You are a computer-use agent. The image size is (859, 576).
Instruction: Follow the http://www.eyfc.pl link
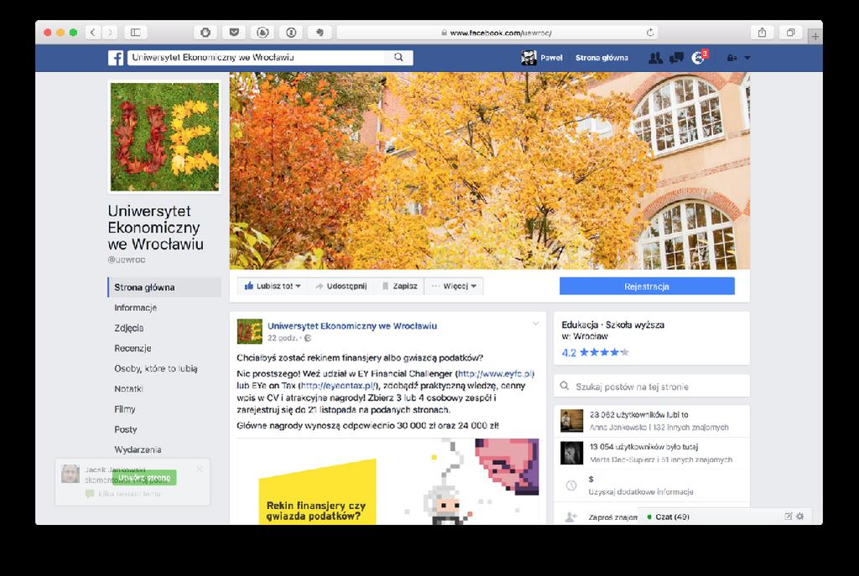coord(495,373)
